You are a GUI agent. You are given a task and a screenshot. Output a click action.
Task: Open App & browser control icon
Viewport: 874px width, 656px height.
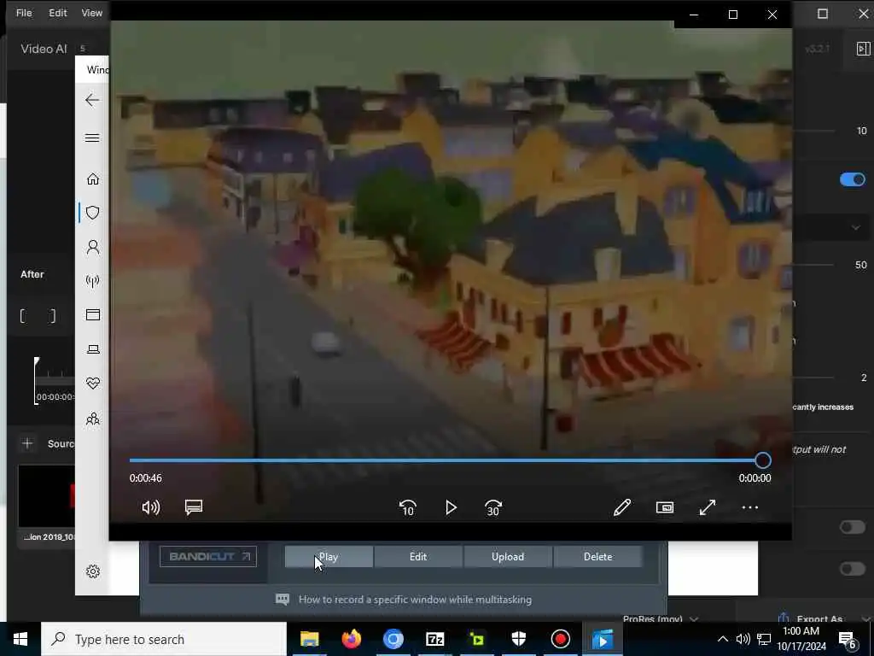[92, 314]
